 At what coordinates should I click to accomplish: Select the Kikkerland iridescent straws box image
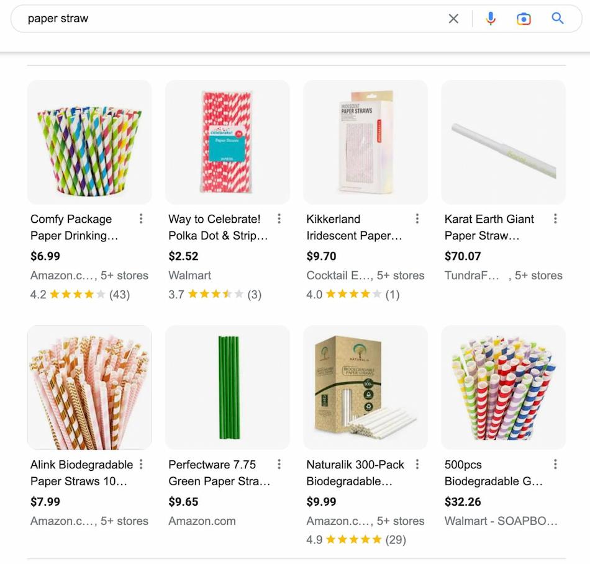(x=365, y=142)
